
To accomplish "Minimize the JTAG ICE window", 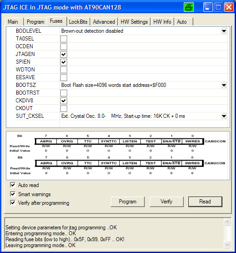I will tap(208, 7).
